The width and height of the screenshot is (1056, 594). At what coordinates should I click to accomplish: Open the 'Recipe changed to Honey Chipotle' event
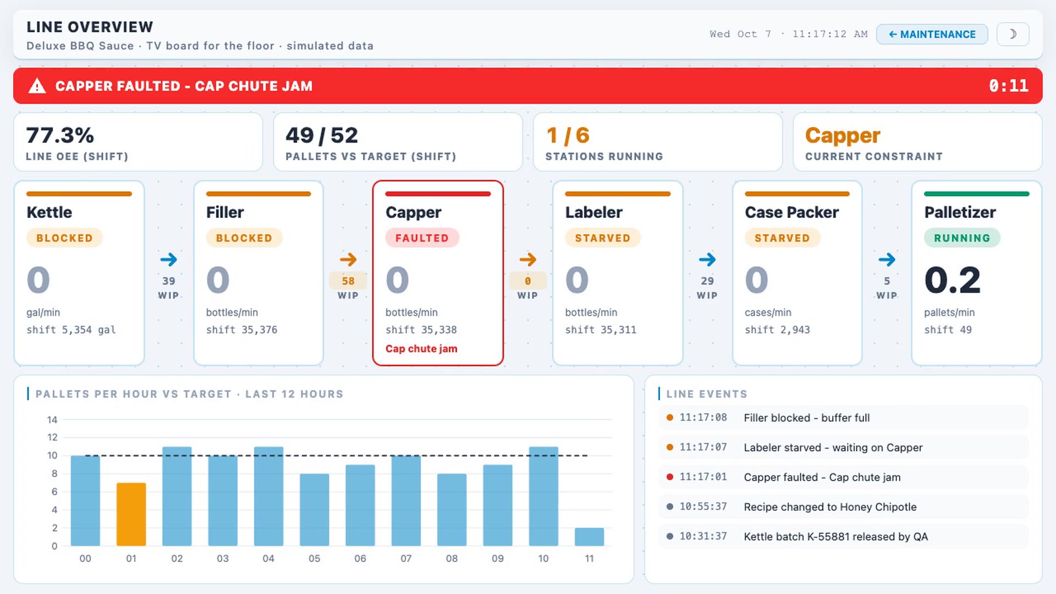pos(843,507)
